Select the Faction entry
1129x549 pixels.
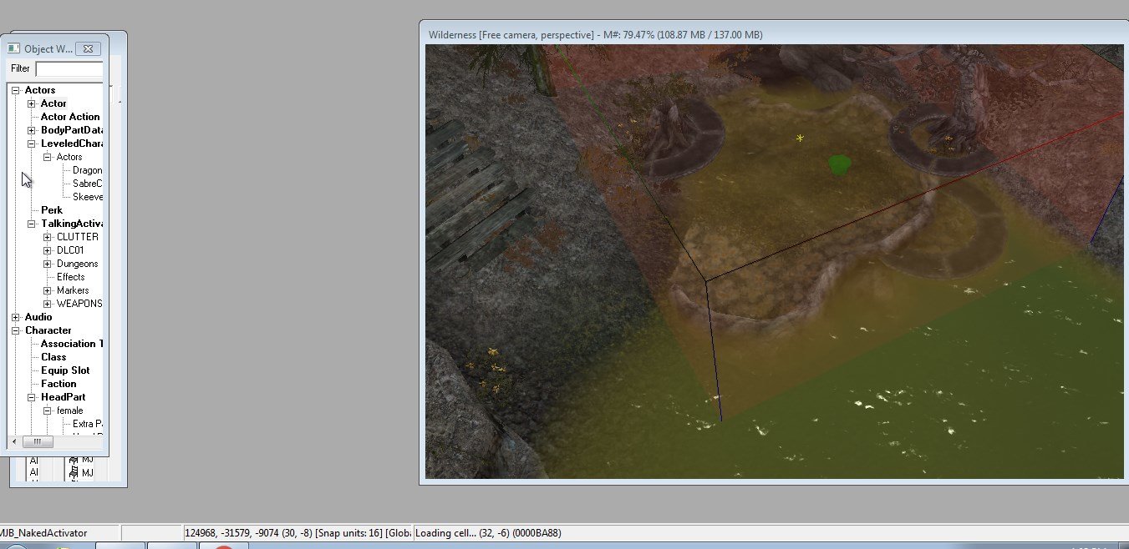(58, 384)
